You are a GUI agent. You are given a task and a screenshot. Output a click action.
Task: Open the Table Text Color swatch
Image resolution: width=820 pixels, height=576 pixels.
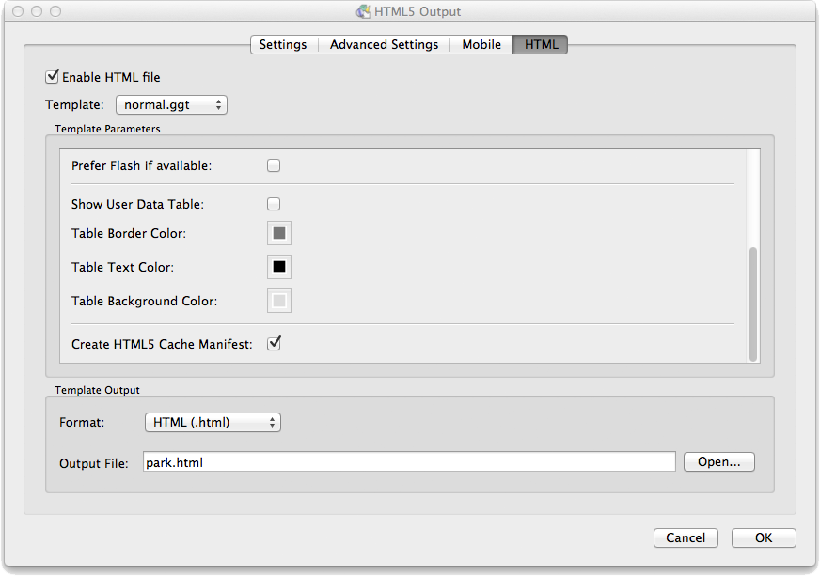click(x=279, y=267)
